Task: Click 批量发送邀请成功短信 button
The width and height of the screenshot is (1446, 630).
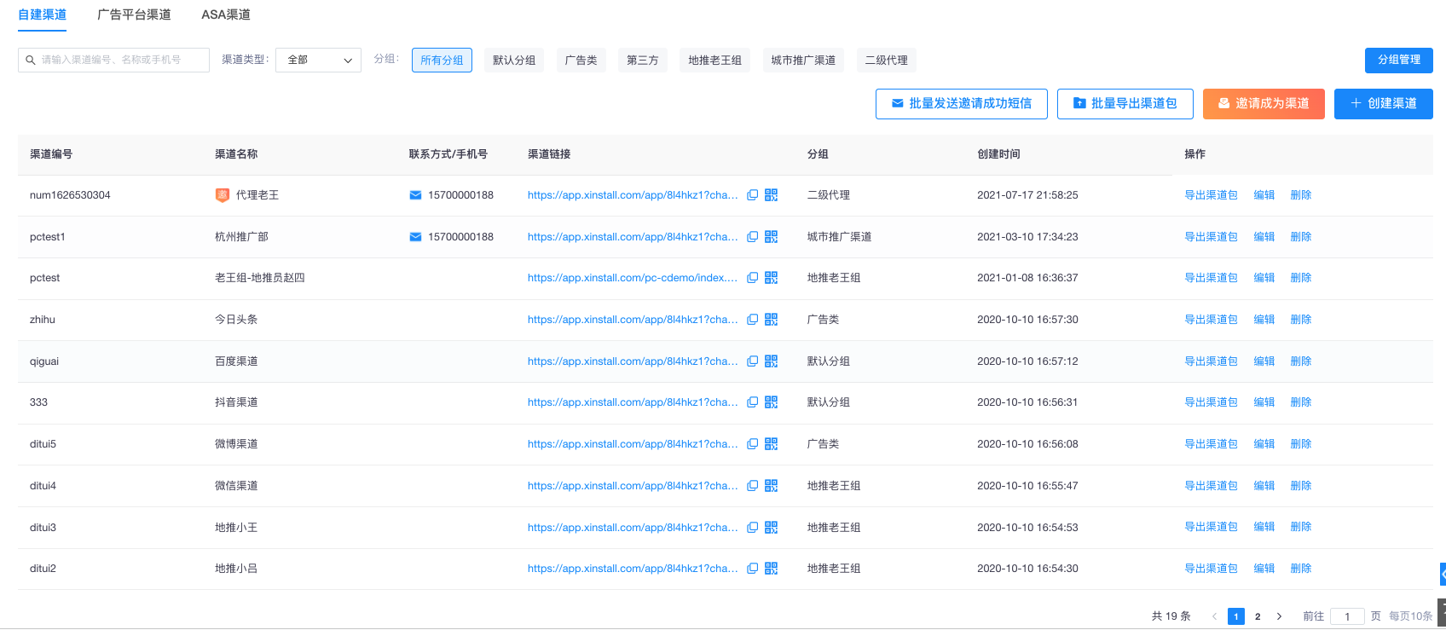Action: [961, 103]
